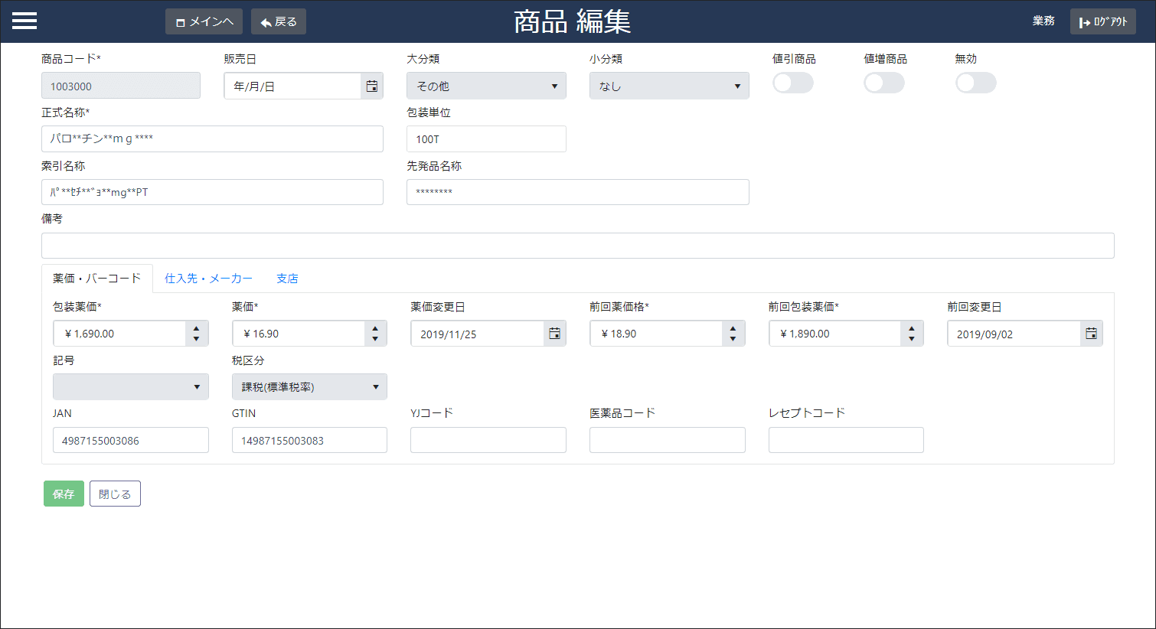
Task: Decrease 薬価 with down spinner arrow
Action: pyautogui.click(x=375, y=339)
